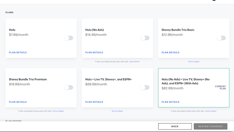Click the $69.99/month price text

(96, 84)
